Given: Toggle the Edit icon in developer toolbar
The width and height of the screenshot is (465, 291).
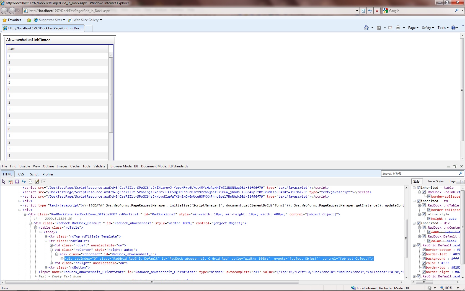Looking at the screenshot, I should [x=37, y=182].
